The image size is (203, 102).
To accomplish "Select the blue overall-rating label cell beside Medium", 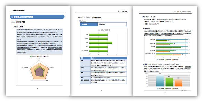I will tap(89, 24).
